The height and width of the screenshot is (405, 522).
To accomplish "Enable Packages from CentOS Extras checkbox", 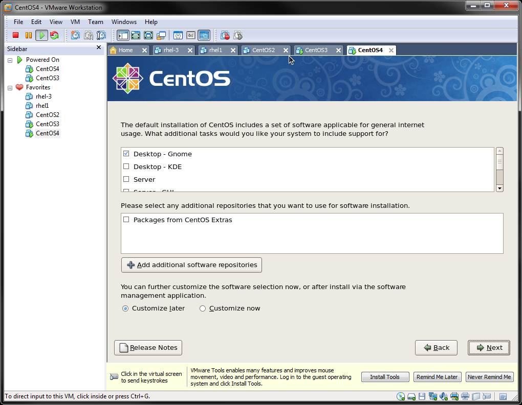I will pyautogui.click(x=126, y=220).
